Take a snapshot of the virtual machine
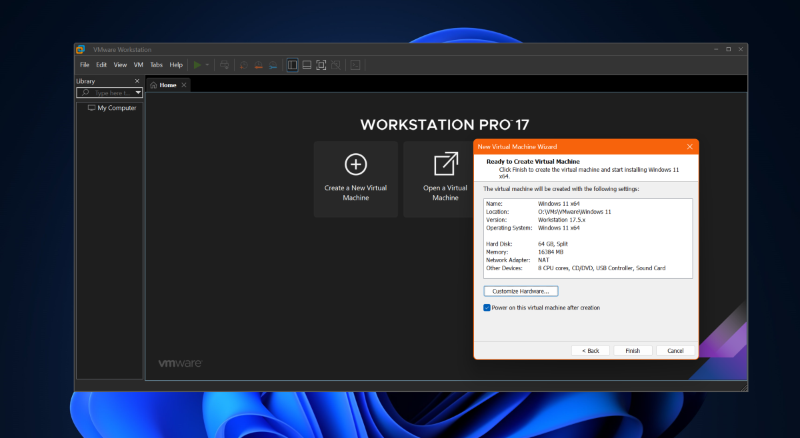Screen dimensions: 800x438 click(x=243, y=65)
